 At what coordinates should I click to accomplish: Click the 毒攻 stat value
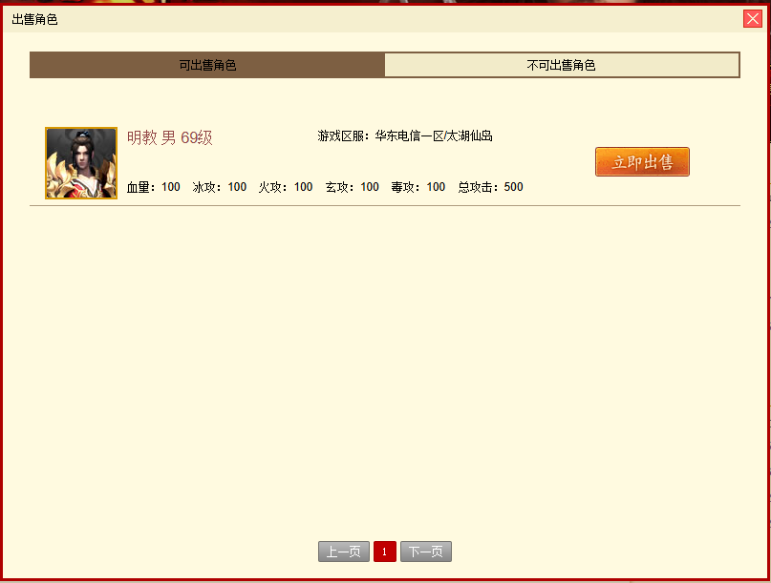pyautogui.click(x=436, y=187)
